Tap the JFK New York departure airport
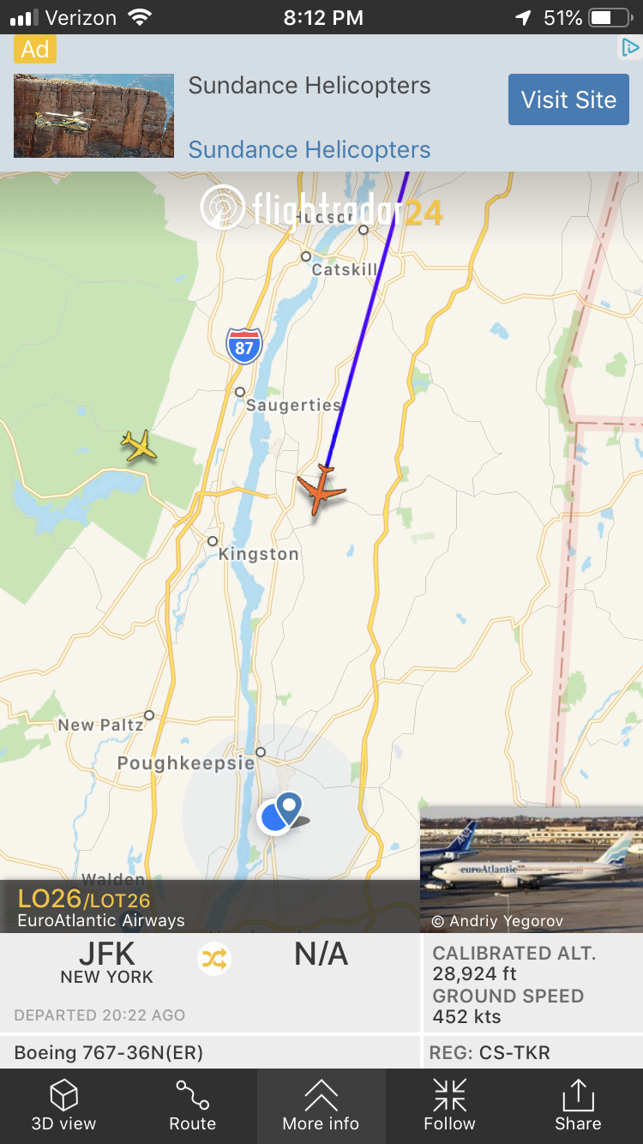 [x=107, y=964]
